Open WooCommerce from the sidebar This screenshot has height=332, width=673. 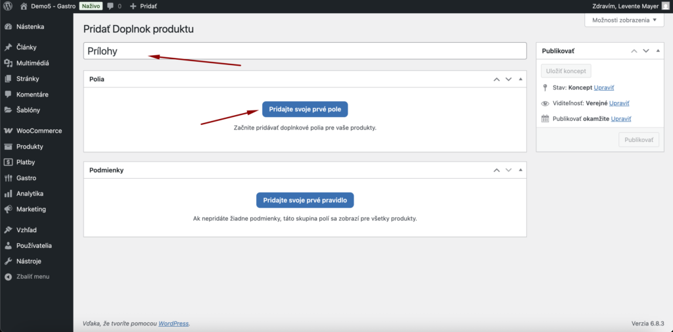38,131
